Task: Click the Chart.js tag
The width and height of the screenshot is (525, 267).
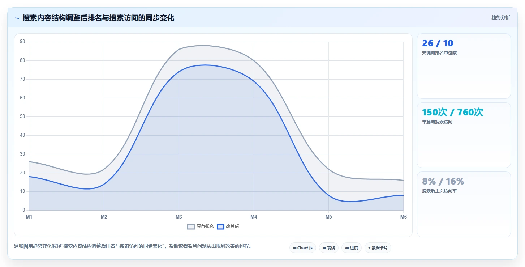Action: coord(303,248)
